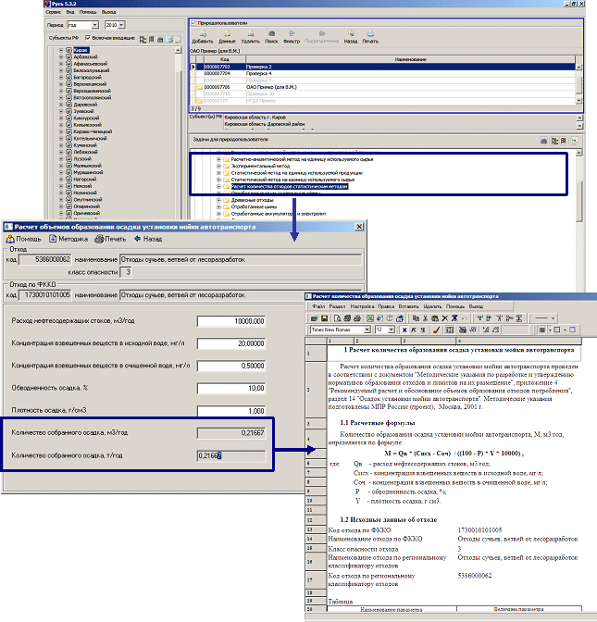Toggle the Включая входящие checkbox

click(x=88, y=38)
